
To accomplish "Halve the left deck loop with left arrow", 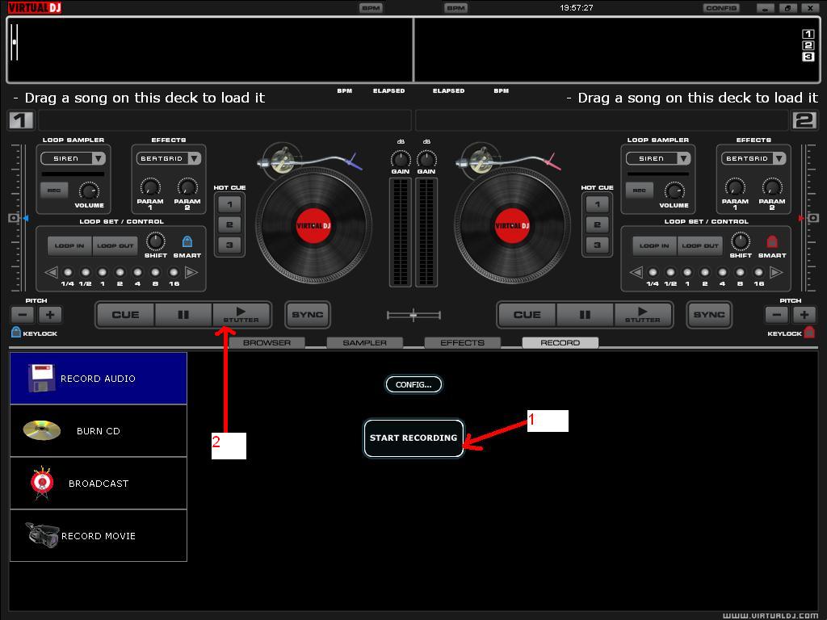I will click(51, 272).
